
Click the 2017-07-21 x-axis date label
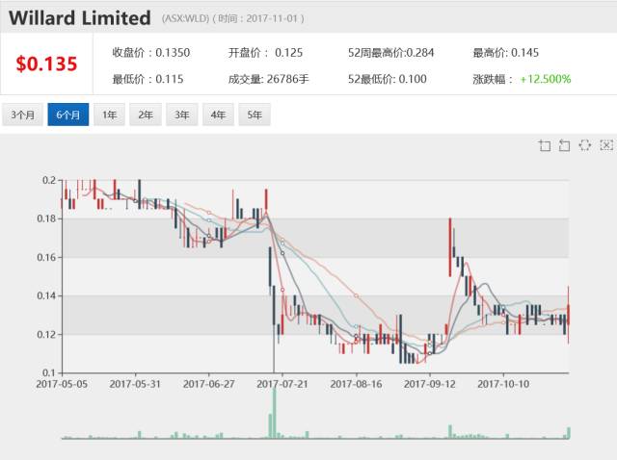[282, 384]
